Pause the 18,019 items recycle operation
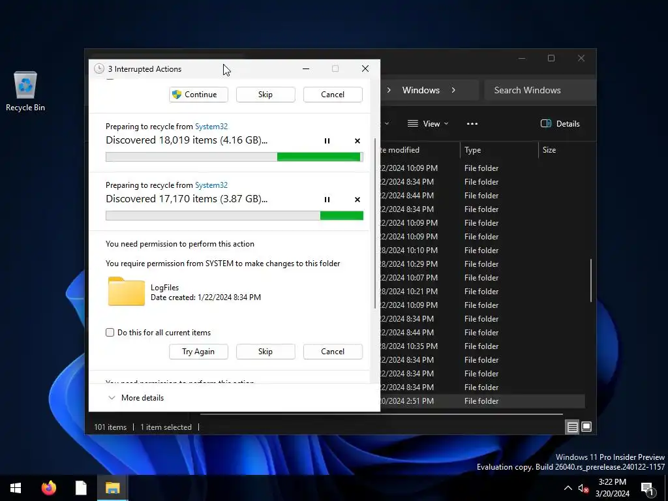The image size is (668, 501). [x=327, y=141]
